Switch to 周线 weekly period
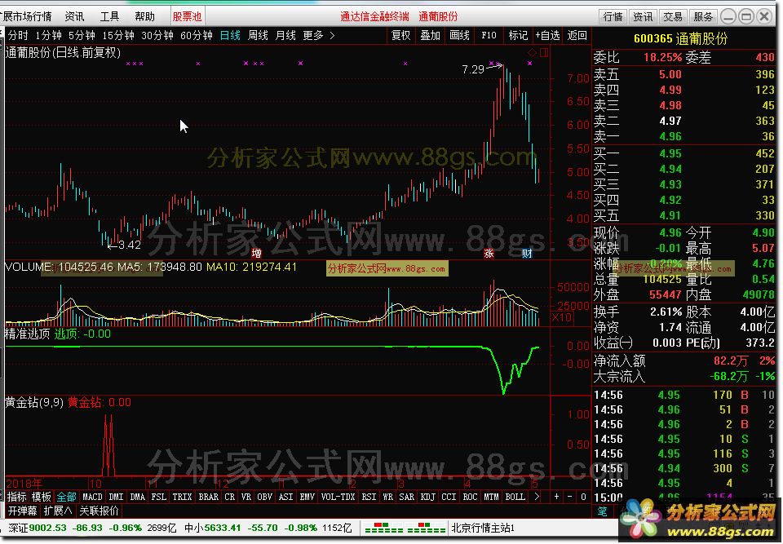Screen dimensions: 783x544 (x=258, y=35)
